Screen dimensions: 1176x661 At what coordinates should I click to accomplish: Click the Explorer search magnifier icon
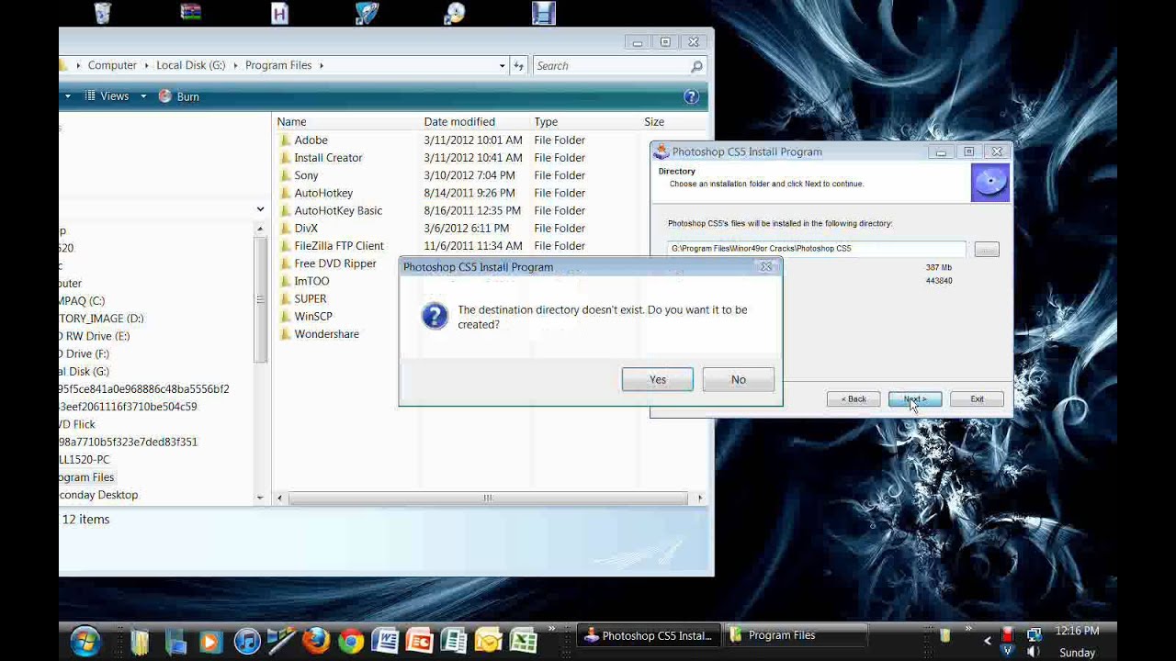click(x=696, y=66)
